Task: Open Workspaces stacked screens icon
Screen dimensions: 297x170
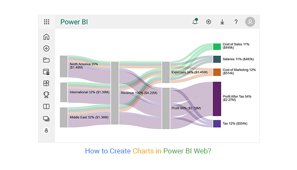Action: [x=46, y=119]
